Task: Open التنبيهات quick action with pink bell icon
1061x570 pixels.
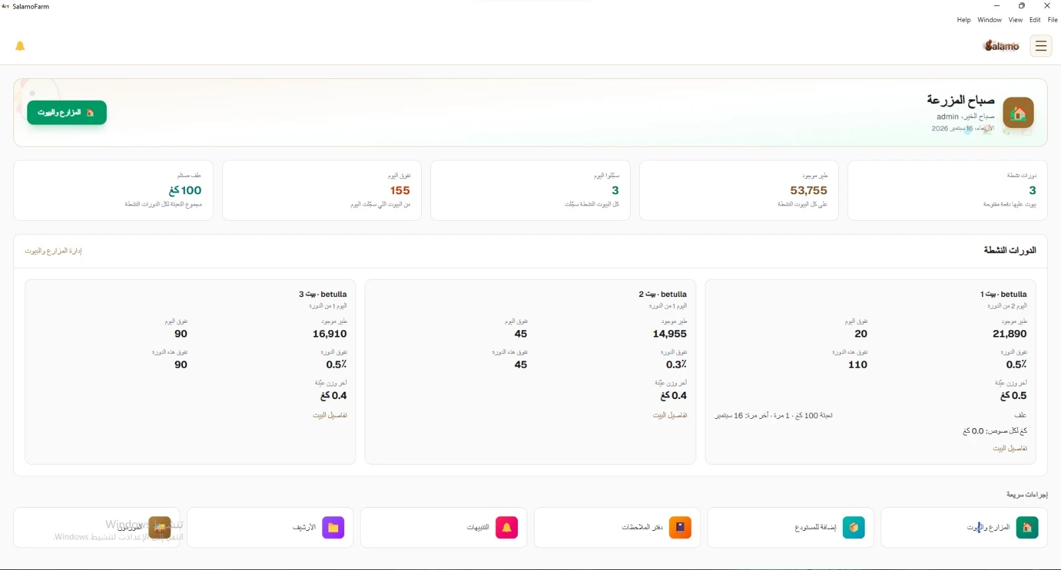Action: point(444,528)
